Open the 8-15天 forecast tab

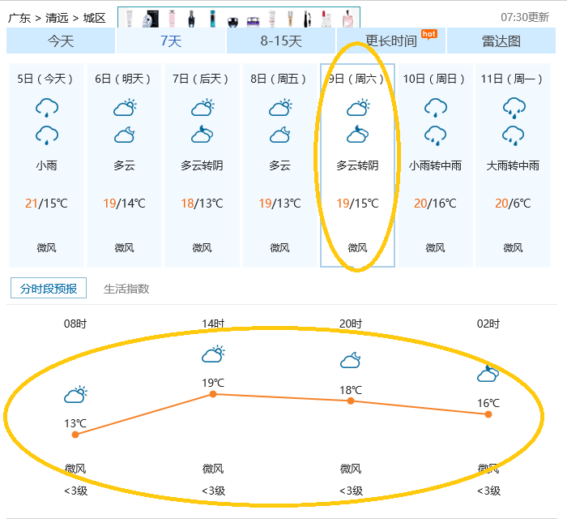point(281,41)
